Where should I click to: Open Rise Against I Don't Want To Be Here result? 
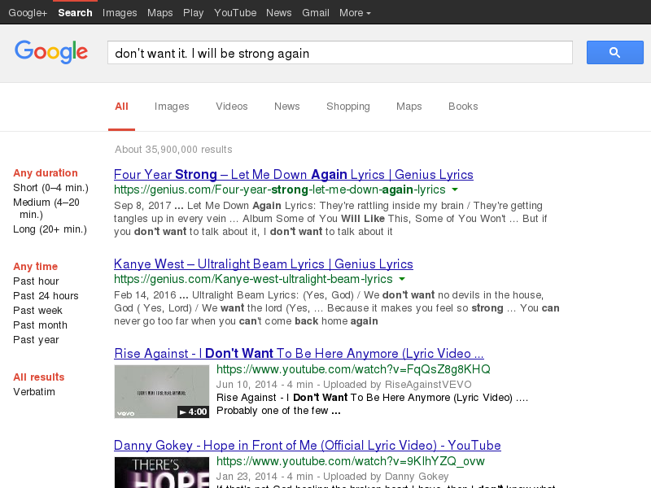pos(299,354)
